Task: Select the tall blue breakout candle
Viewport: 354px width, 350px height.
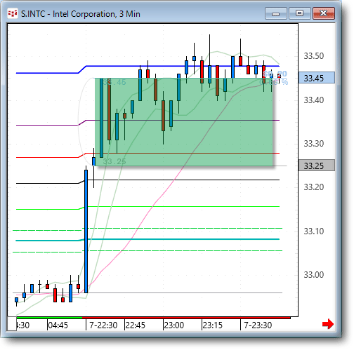Action: pos(86,231)
